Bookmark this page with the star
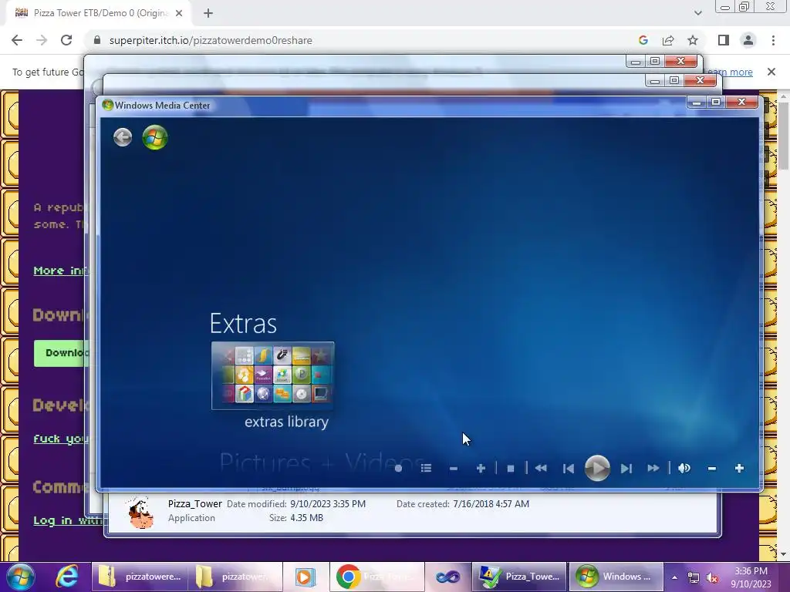The width and height of the screenshot is (790, 592). point(693,40)
